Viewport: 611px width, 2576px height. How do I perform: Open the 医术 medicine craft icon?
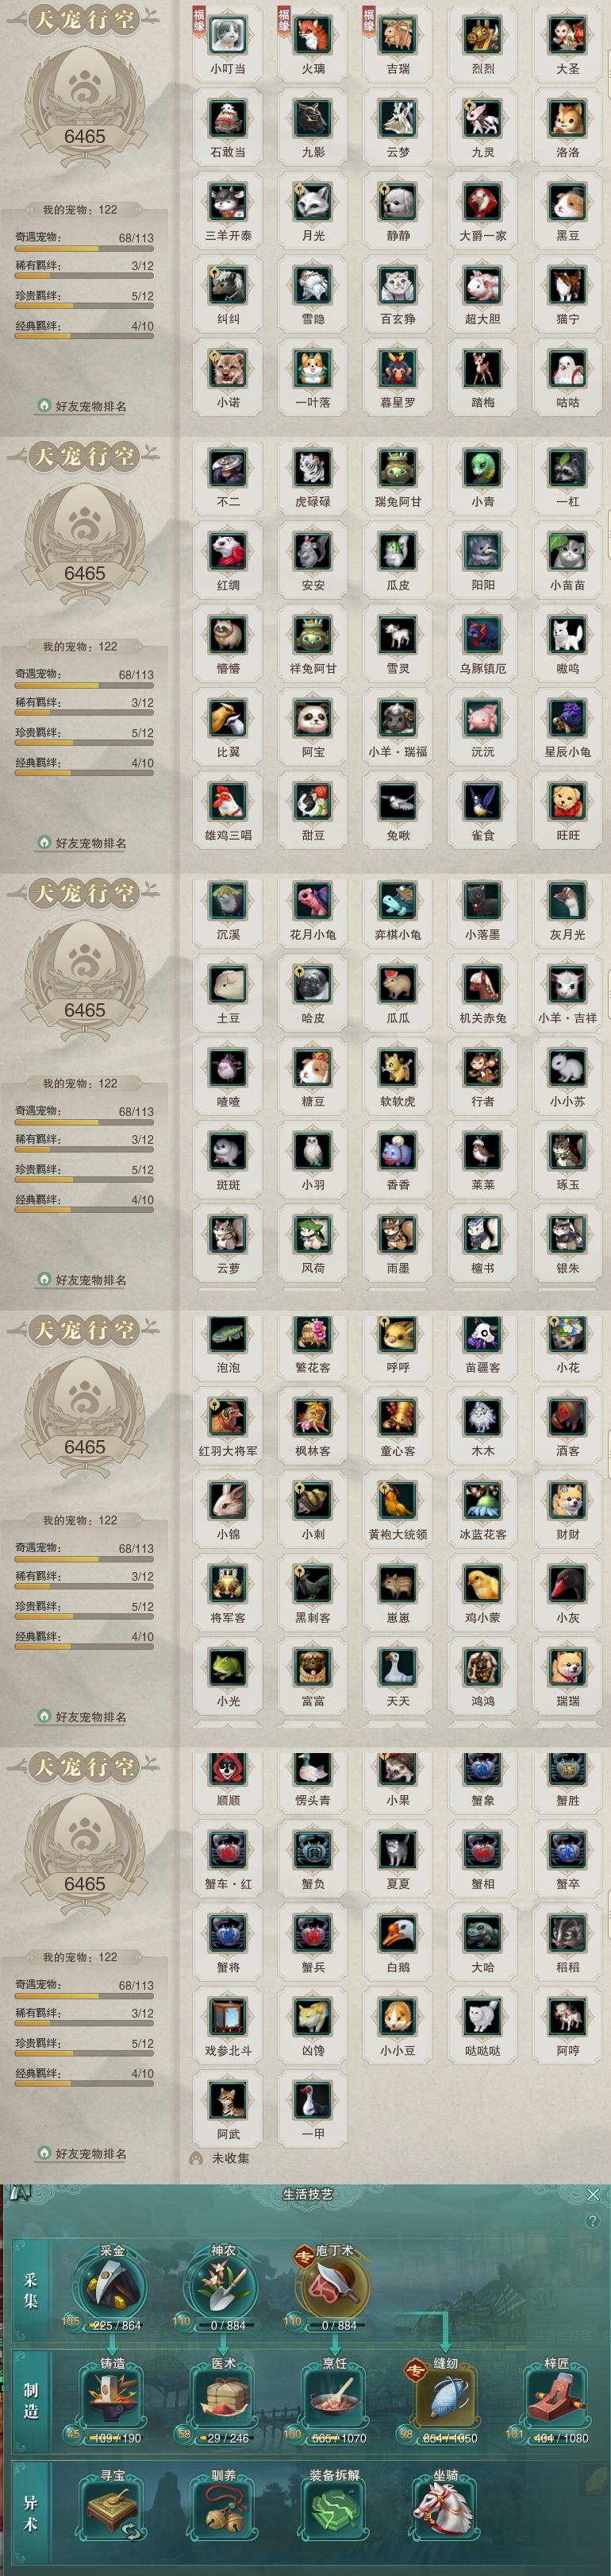click(x=223, y=2399)
